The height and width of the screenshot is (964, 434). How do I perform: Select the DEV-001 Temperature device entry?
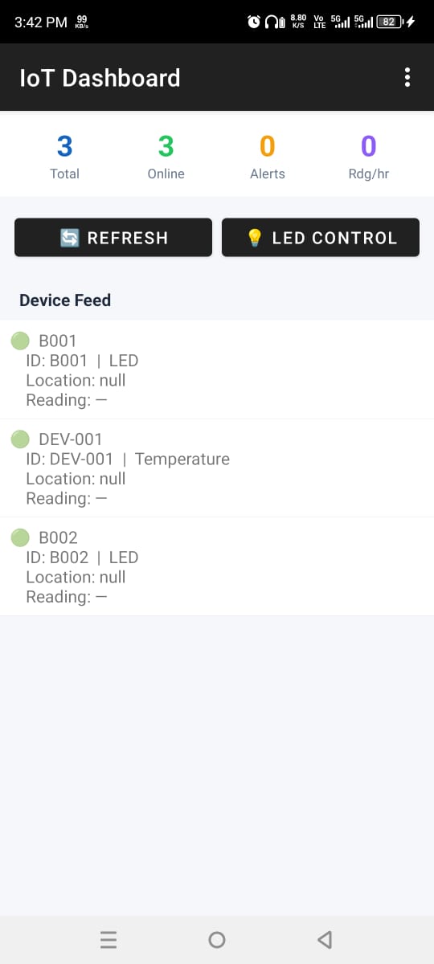(217, 468)
